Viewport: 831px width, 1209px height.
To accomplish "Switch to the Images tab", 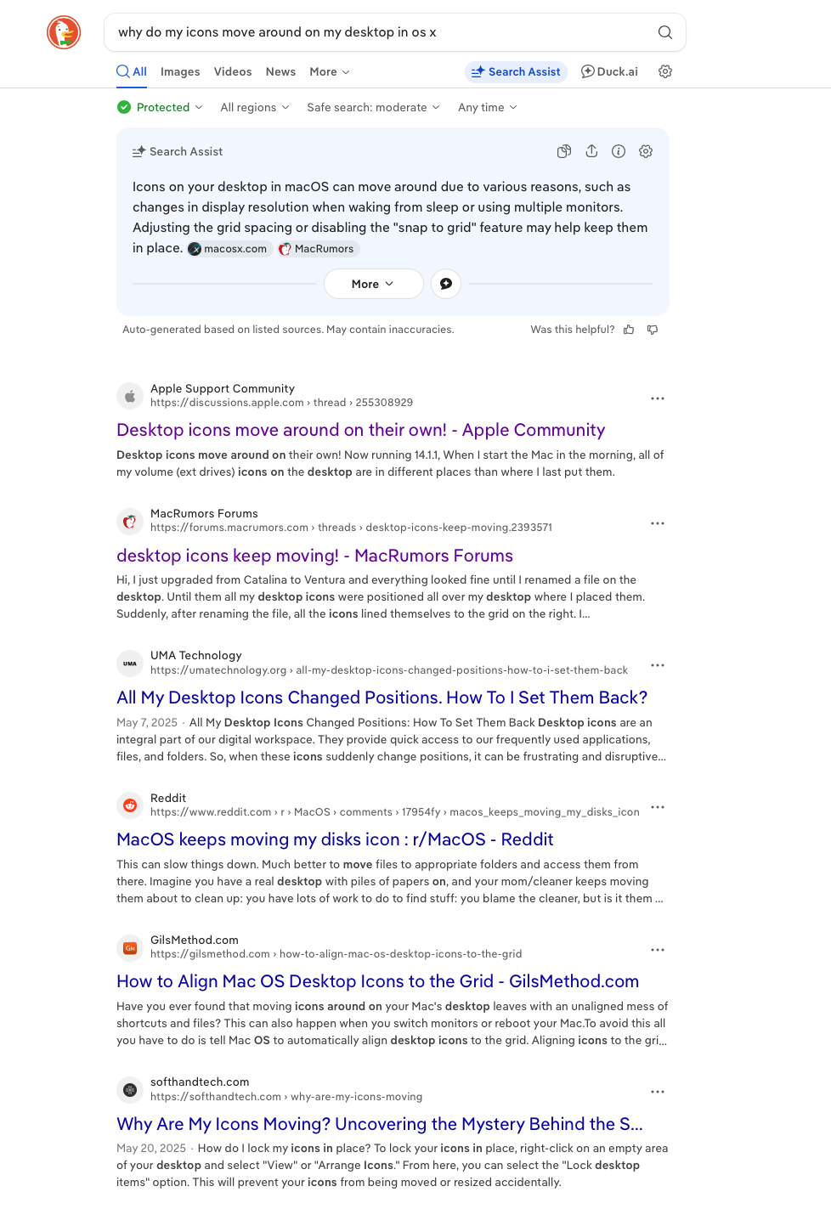I will (x=180, y=71).
